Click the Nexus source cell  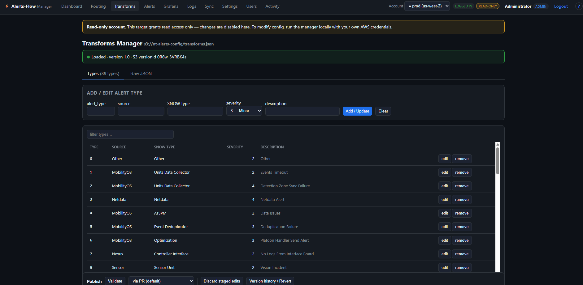(x=117, y=254)
